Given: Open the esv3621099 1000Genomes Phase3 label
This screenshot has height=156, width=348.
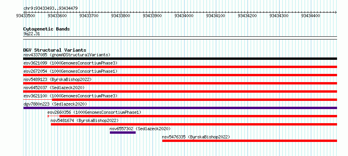Looking at the screenshot, I should pos(70,63).
